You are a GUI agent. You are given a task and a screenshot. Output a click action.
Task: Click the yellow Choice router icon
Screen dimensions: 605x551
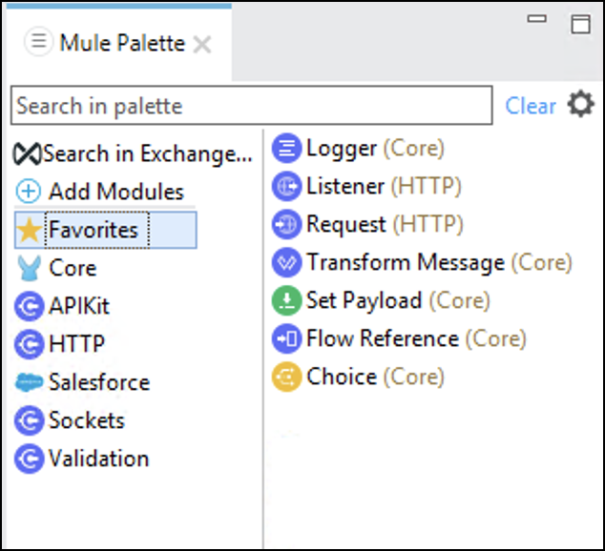coord(286,377)
